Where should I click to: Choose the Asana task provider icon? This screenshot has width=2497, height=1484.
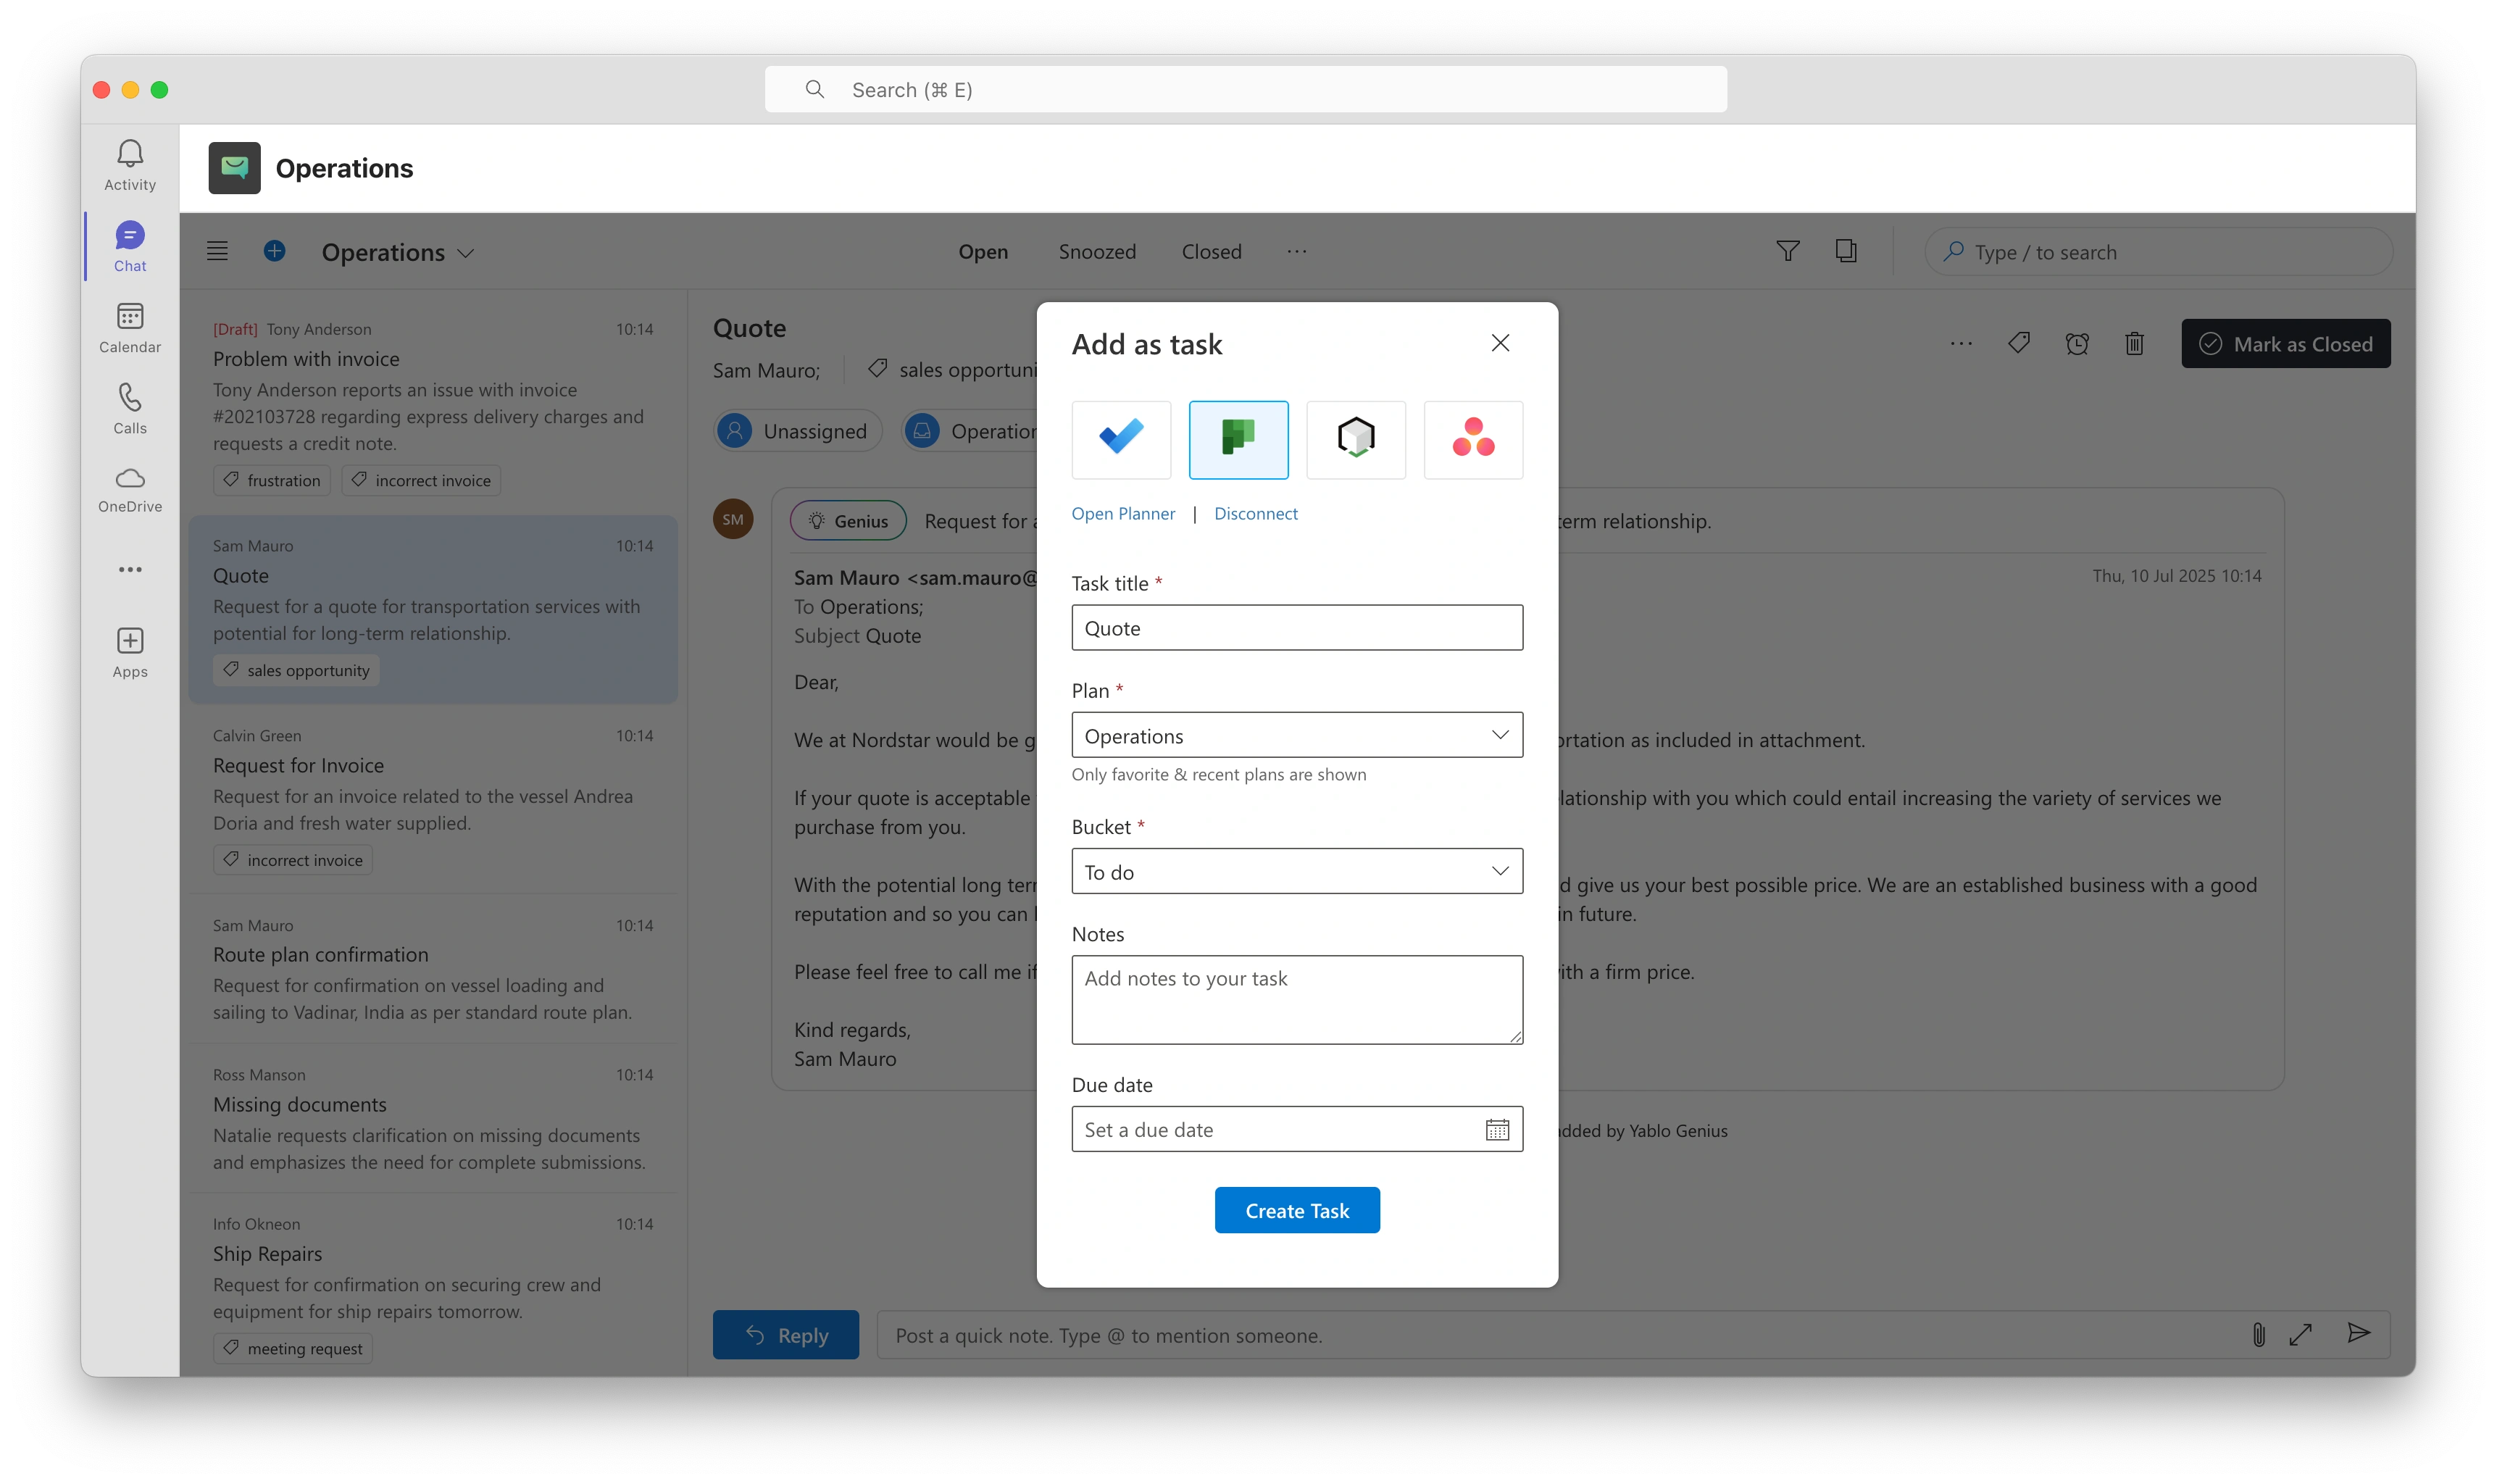coord(1472,439)
